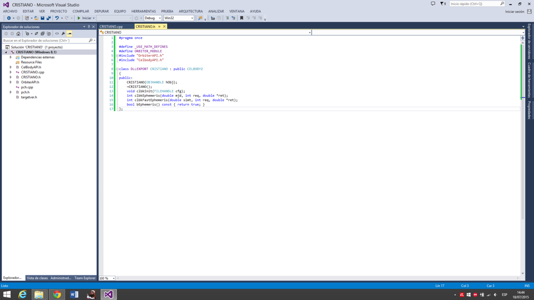Open the Propiedades side tab
Screen dimensions: 534x300
529,110
